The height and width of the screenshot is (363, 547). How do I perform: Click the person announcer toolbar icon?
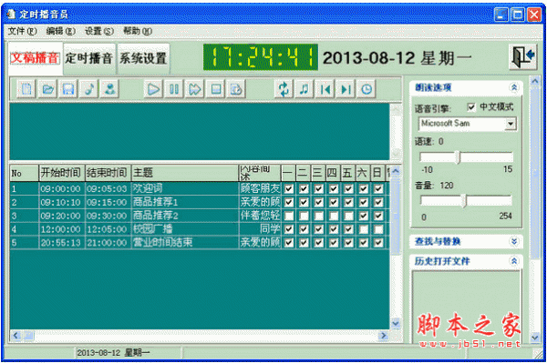point(109,89)
